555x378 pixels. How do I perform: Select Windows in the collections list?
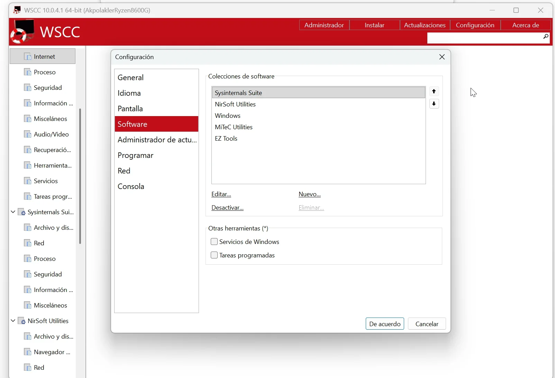pyautogui.click(x=318, y=115)
